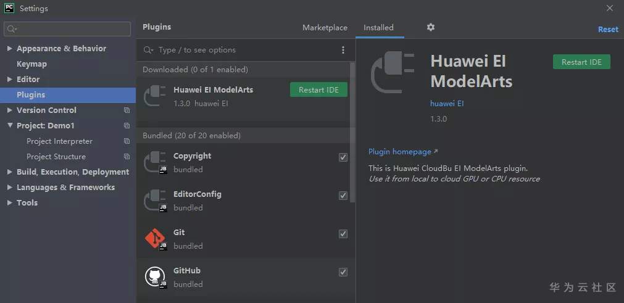The width and height of the screenshot is (624, 303).
Task: Toggle the GitHub plugin checkbox
Action: point(343,272)
